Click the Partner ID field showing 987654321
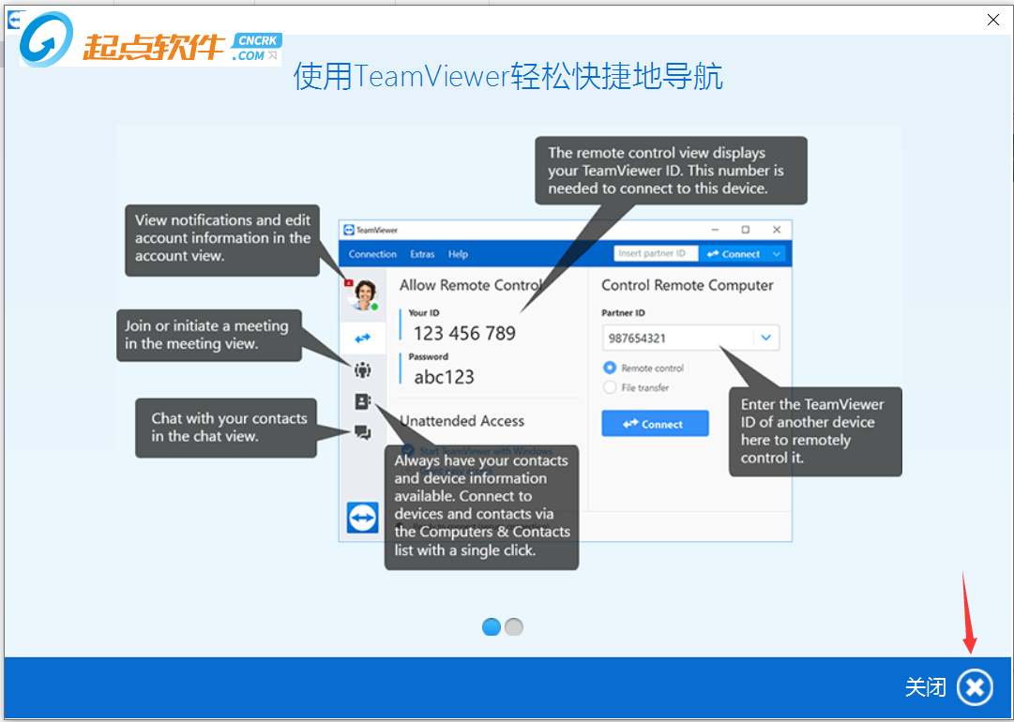The width and height of the screenshot is (1014, 722). 690,338
